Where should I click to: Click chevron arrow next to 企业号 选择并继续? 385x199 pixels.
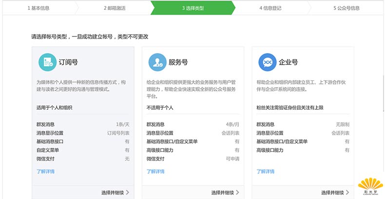(x=347, y=192)
